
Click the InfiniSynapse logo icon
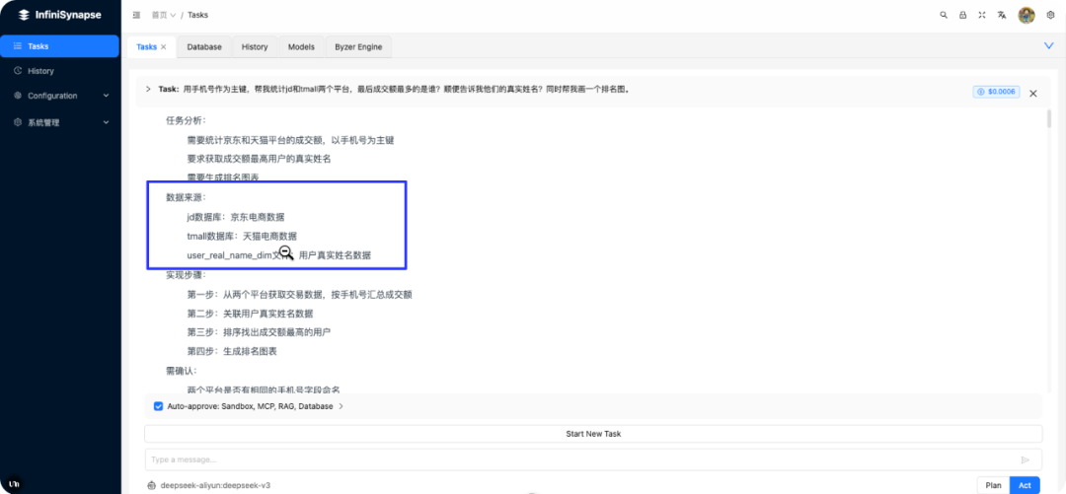click(24, 14)
